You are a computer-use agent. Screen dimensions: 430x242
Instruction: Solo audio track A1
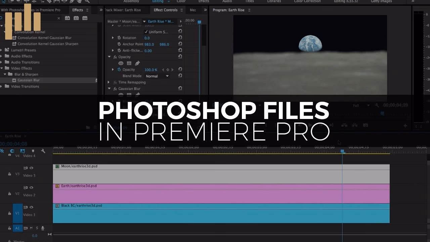[x=37, y=228]
